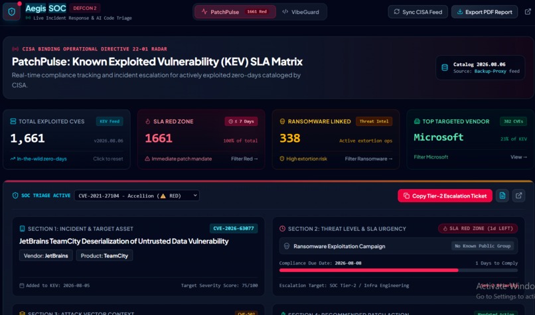Click the bookmark icon beside Section 1 heading
This screenshot has height=315, width=535.
(22, 229)
